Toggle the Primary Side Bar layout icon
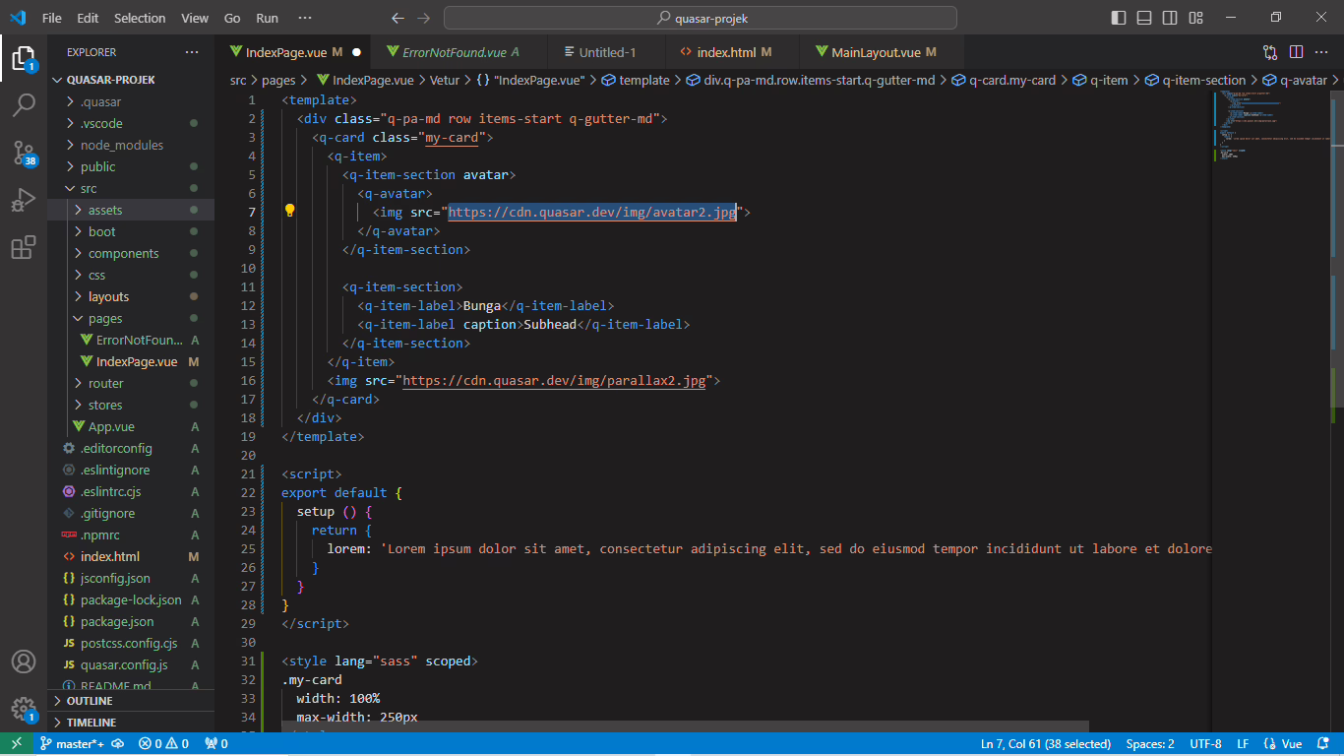1344x756 pixels. coord(1119,18)
